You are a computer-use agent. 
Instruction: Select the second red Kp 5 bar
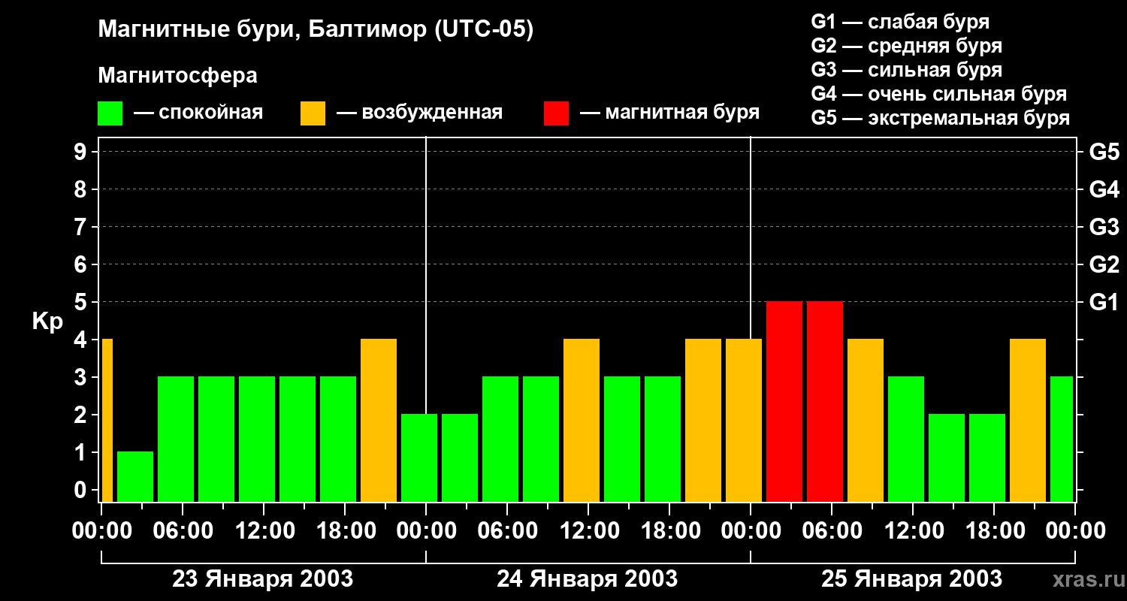pyautogui.click(x=825, y=402)
